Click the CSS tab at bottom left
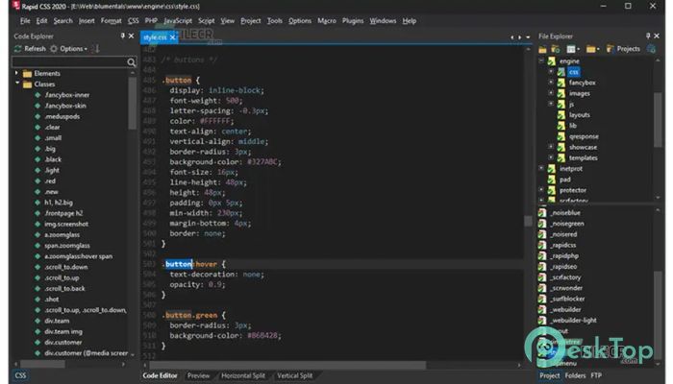Image resolution: width=673 pixels, height=384 pixels. [x=20, y=376]
